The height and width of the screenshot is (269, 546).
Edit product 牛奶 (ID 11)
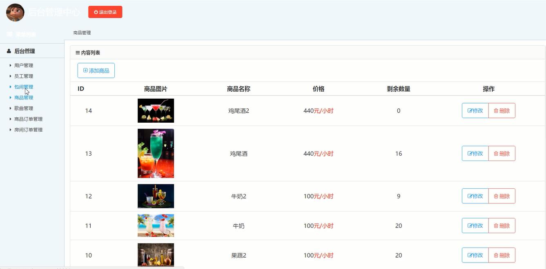(x=475, y=225)
